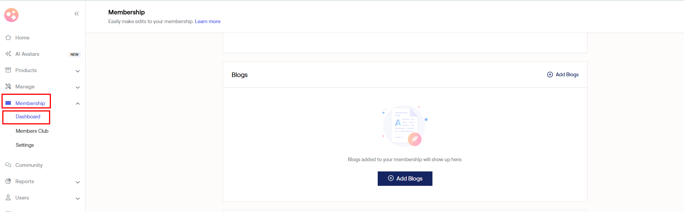Click the Home house icon
Screen dimensions: 684x212
[x=8, y=38]
